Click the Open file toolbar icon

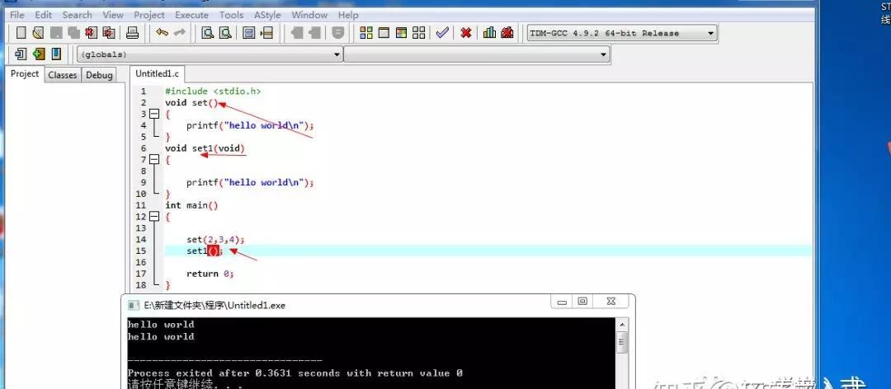(x=38, y=33)
